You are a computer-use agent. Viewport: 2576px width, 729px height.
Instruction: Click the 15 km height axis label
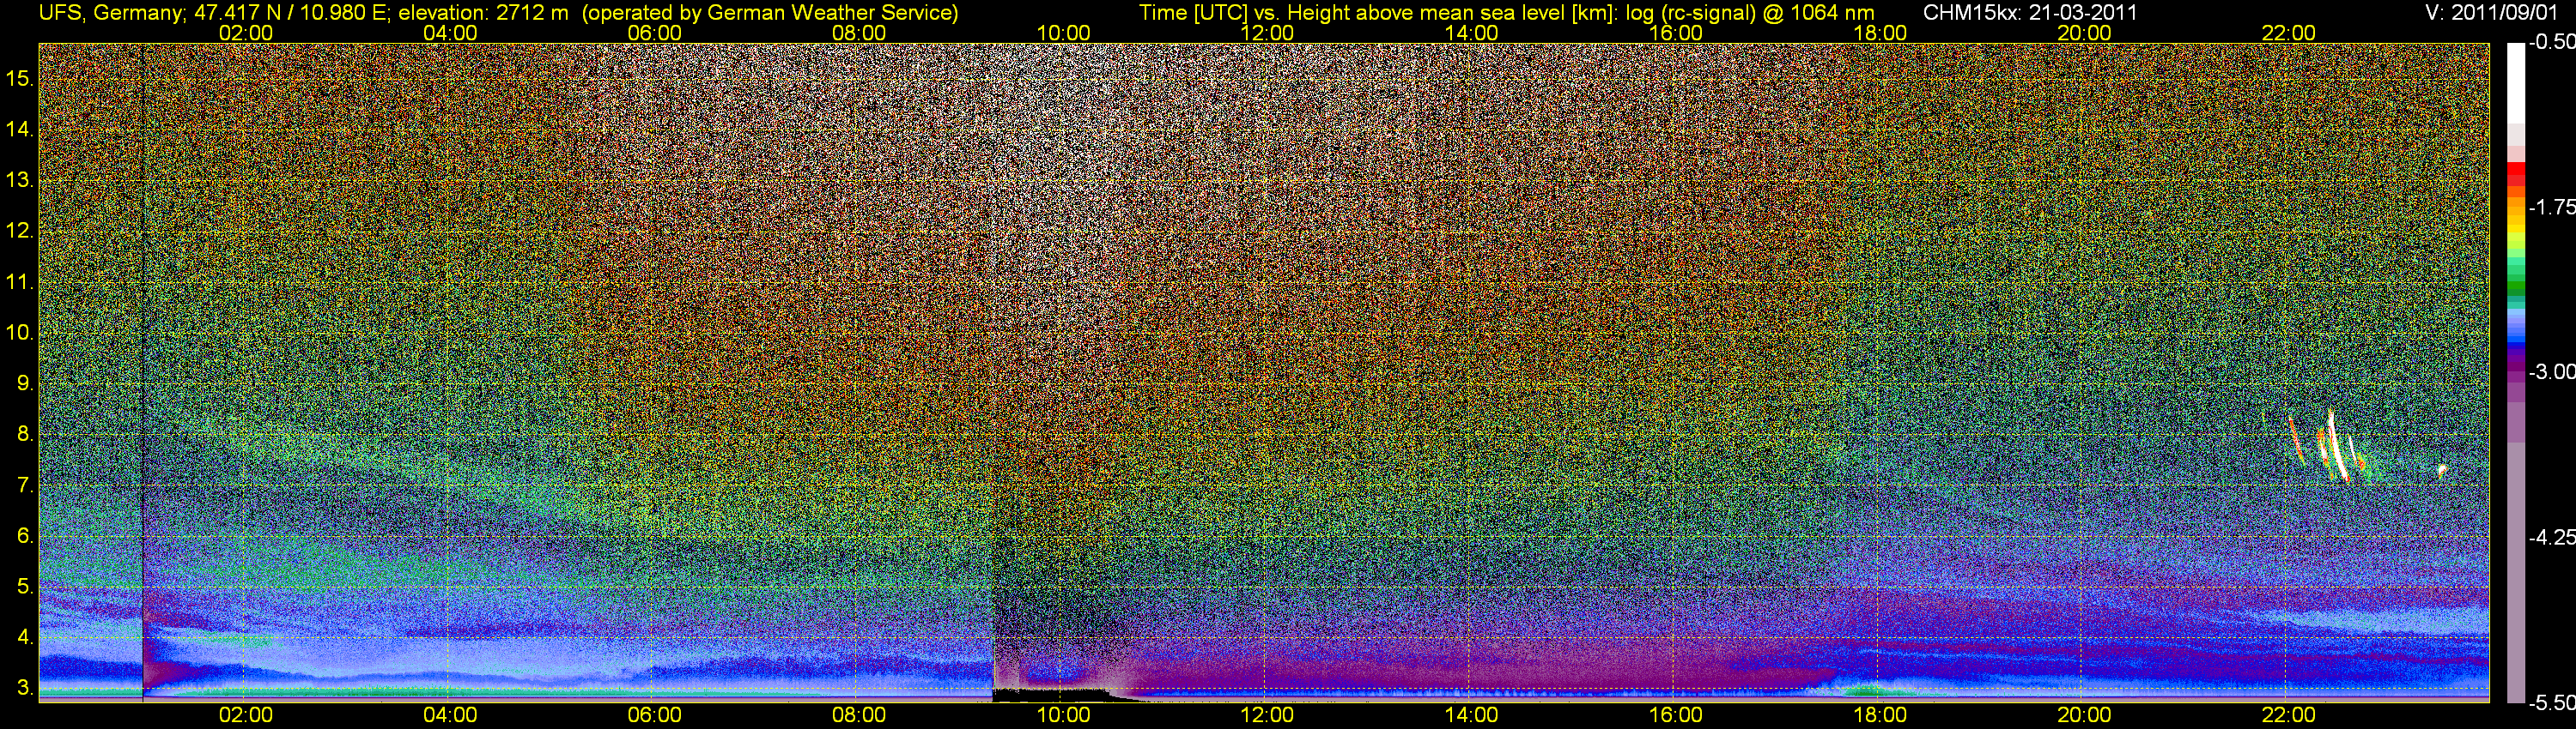(19, 78)
